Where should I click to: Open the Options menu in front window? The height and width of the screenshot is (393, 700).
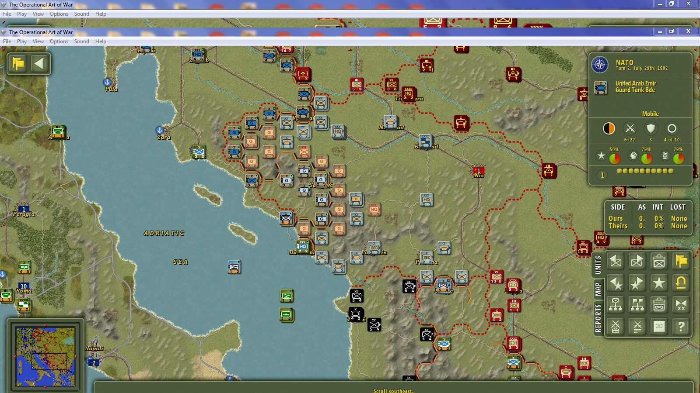pyautogui.click(x=59, y=41)
